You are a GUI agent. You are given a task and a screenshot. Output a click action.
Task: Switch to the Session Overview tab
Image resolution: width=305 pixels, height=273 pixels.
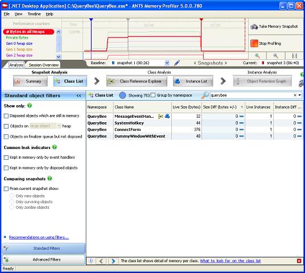[44, 65]
